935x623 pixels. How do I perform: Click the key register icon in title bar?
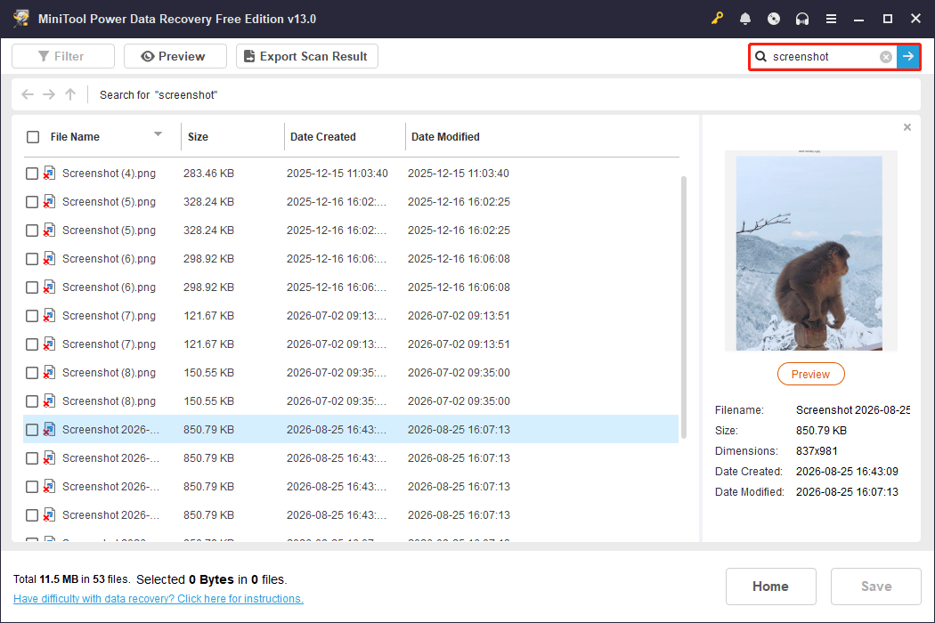click(x=717, y=19)
